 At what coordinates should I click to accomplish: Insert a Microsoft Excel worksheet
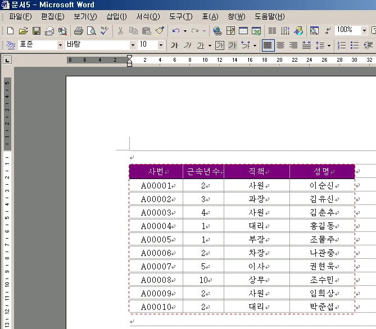click(x=256, y=31)
